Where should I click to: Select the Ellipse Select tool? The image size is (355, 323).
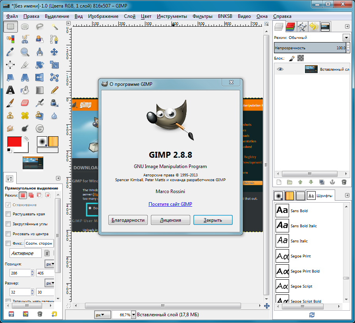pyautogui.click(x=25, y=27)
